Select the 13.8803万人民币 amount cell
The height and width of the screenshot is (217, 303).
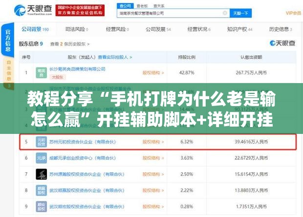point(251,191)
